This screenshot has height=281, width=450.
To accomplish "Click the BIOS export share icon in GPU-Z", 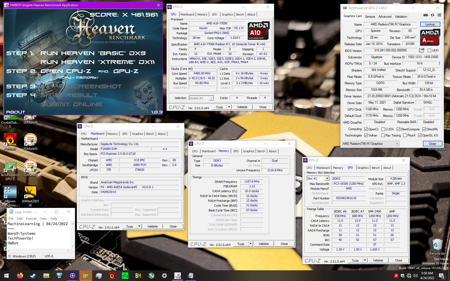I will (422, 50).
